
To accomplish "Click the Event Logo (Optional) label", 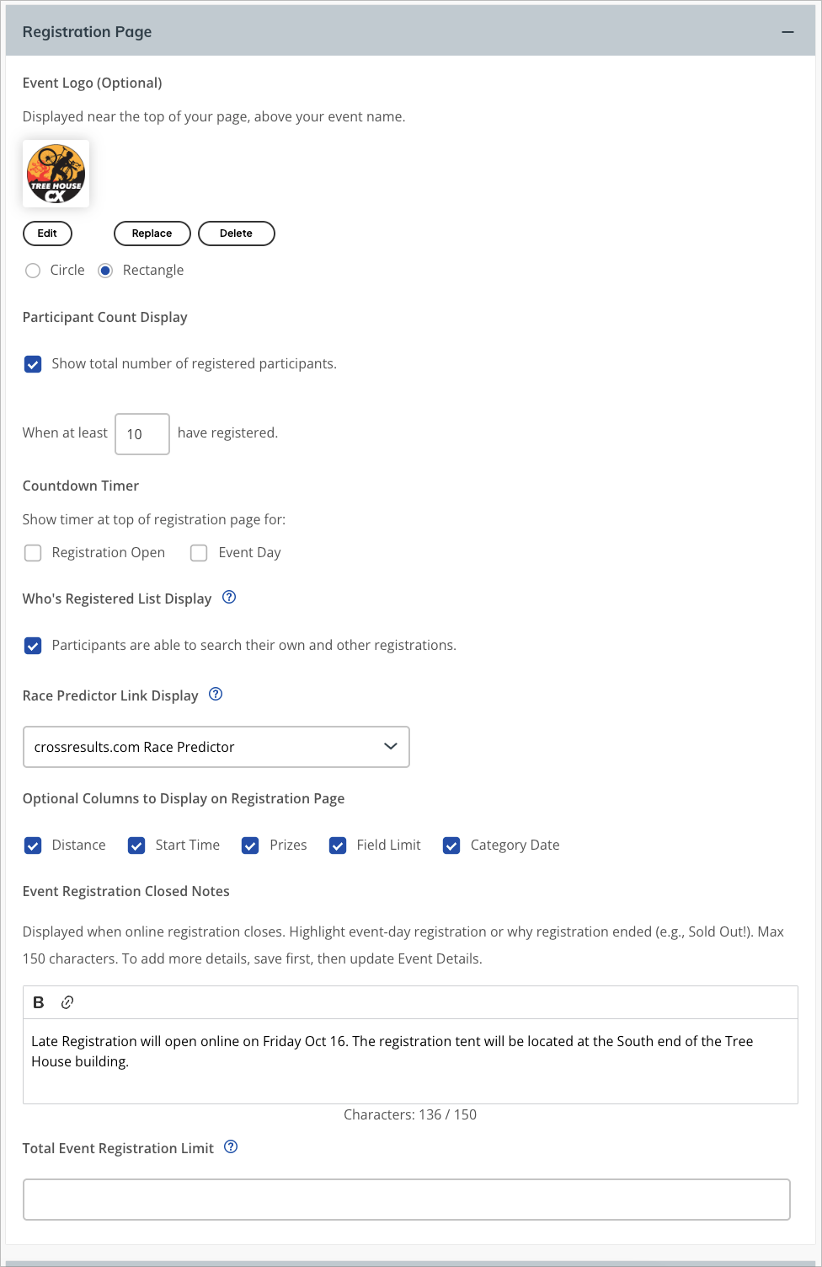I will coord(93,83).
